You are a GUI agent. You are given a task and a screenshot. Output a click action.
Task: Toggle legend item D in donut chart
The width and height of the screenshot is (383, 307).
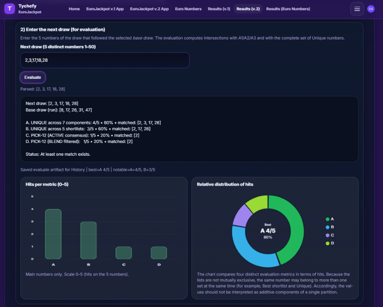(x=330, y=243)
